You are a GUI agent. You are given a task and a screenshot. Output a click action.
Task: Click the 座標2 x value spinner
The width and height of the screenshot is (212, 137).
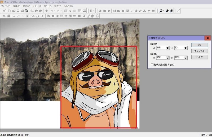167,58
